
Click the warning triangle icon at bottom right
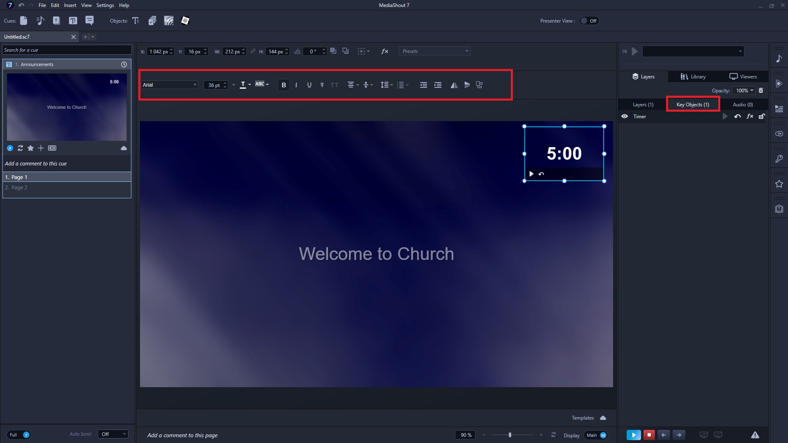click(755, 435)
